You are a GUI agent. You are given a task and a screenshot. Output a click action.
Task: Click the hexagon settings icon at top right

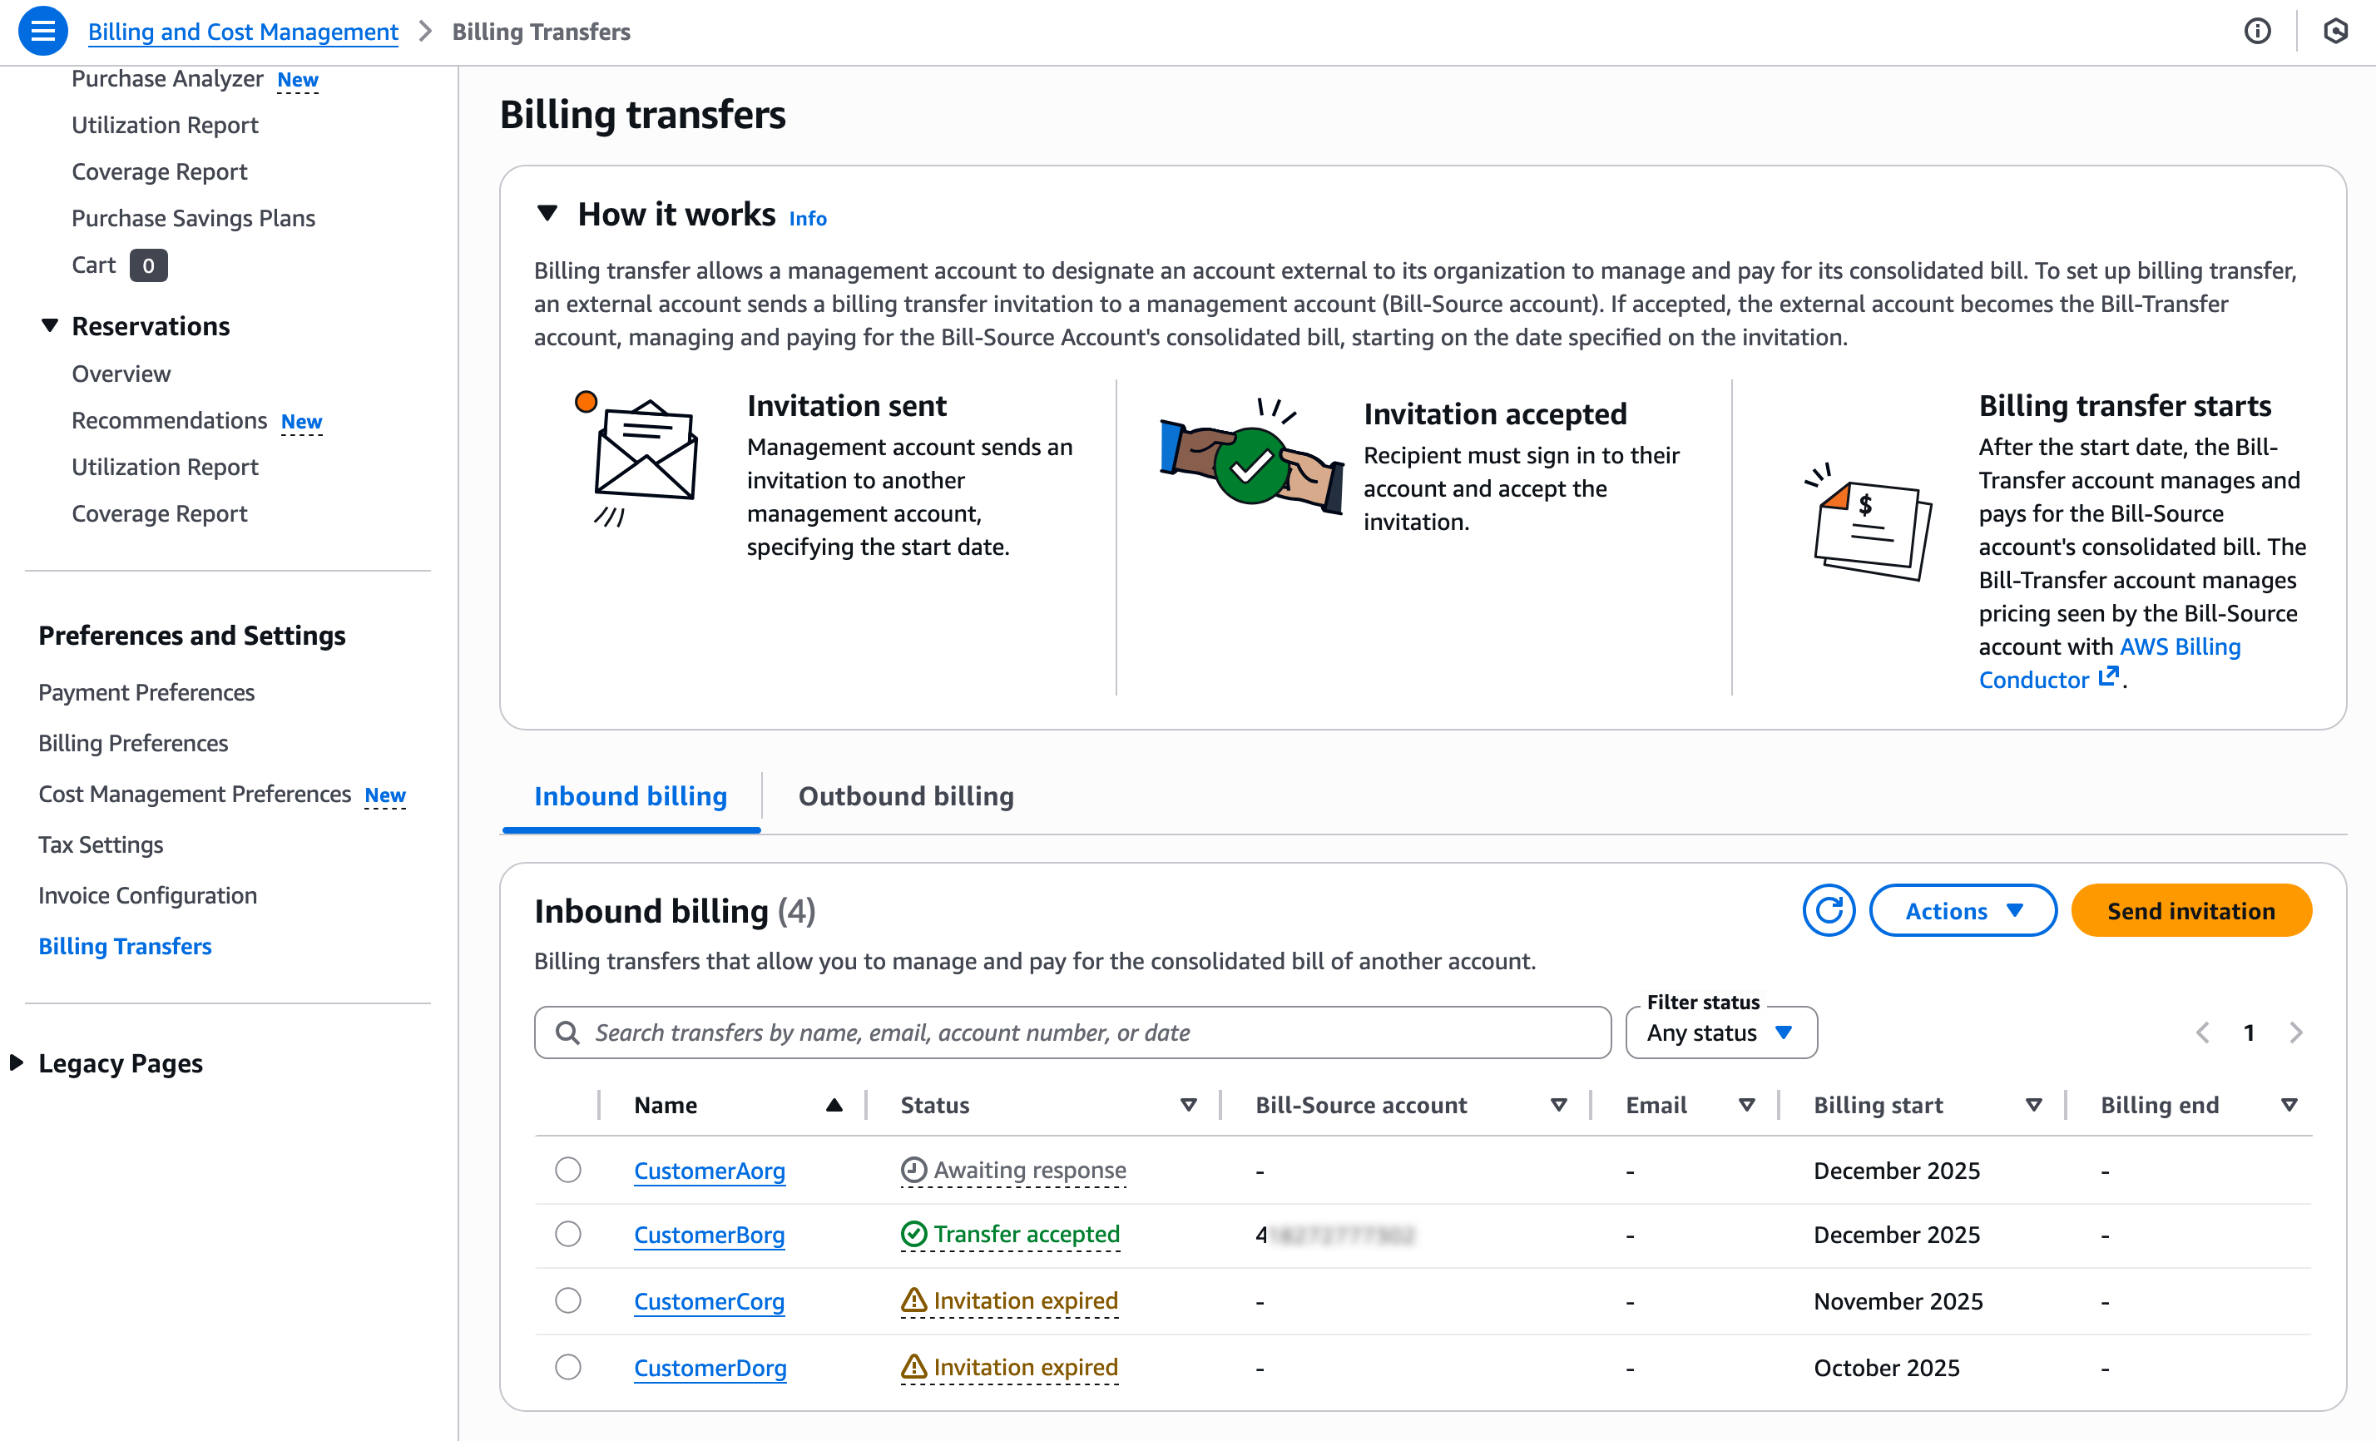(x=2334, y=31)
